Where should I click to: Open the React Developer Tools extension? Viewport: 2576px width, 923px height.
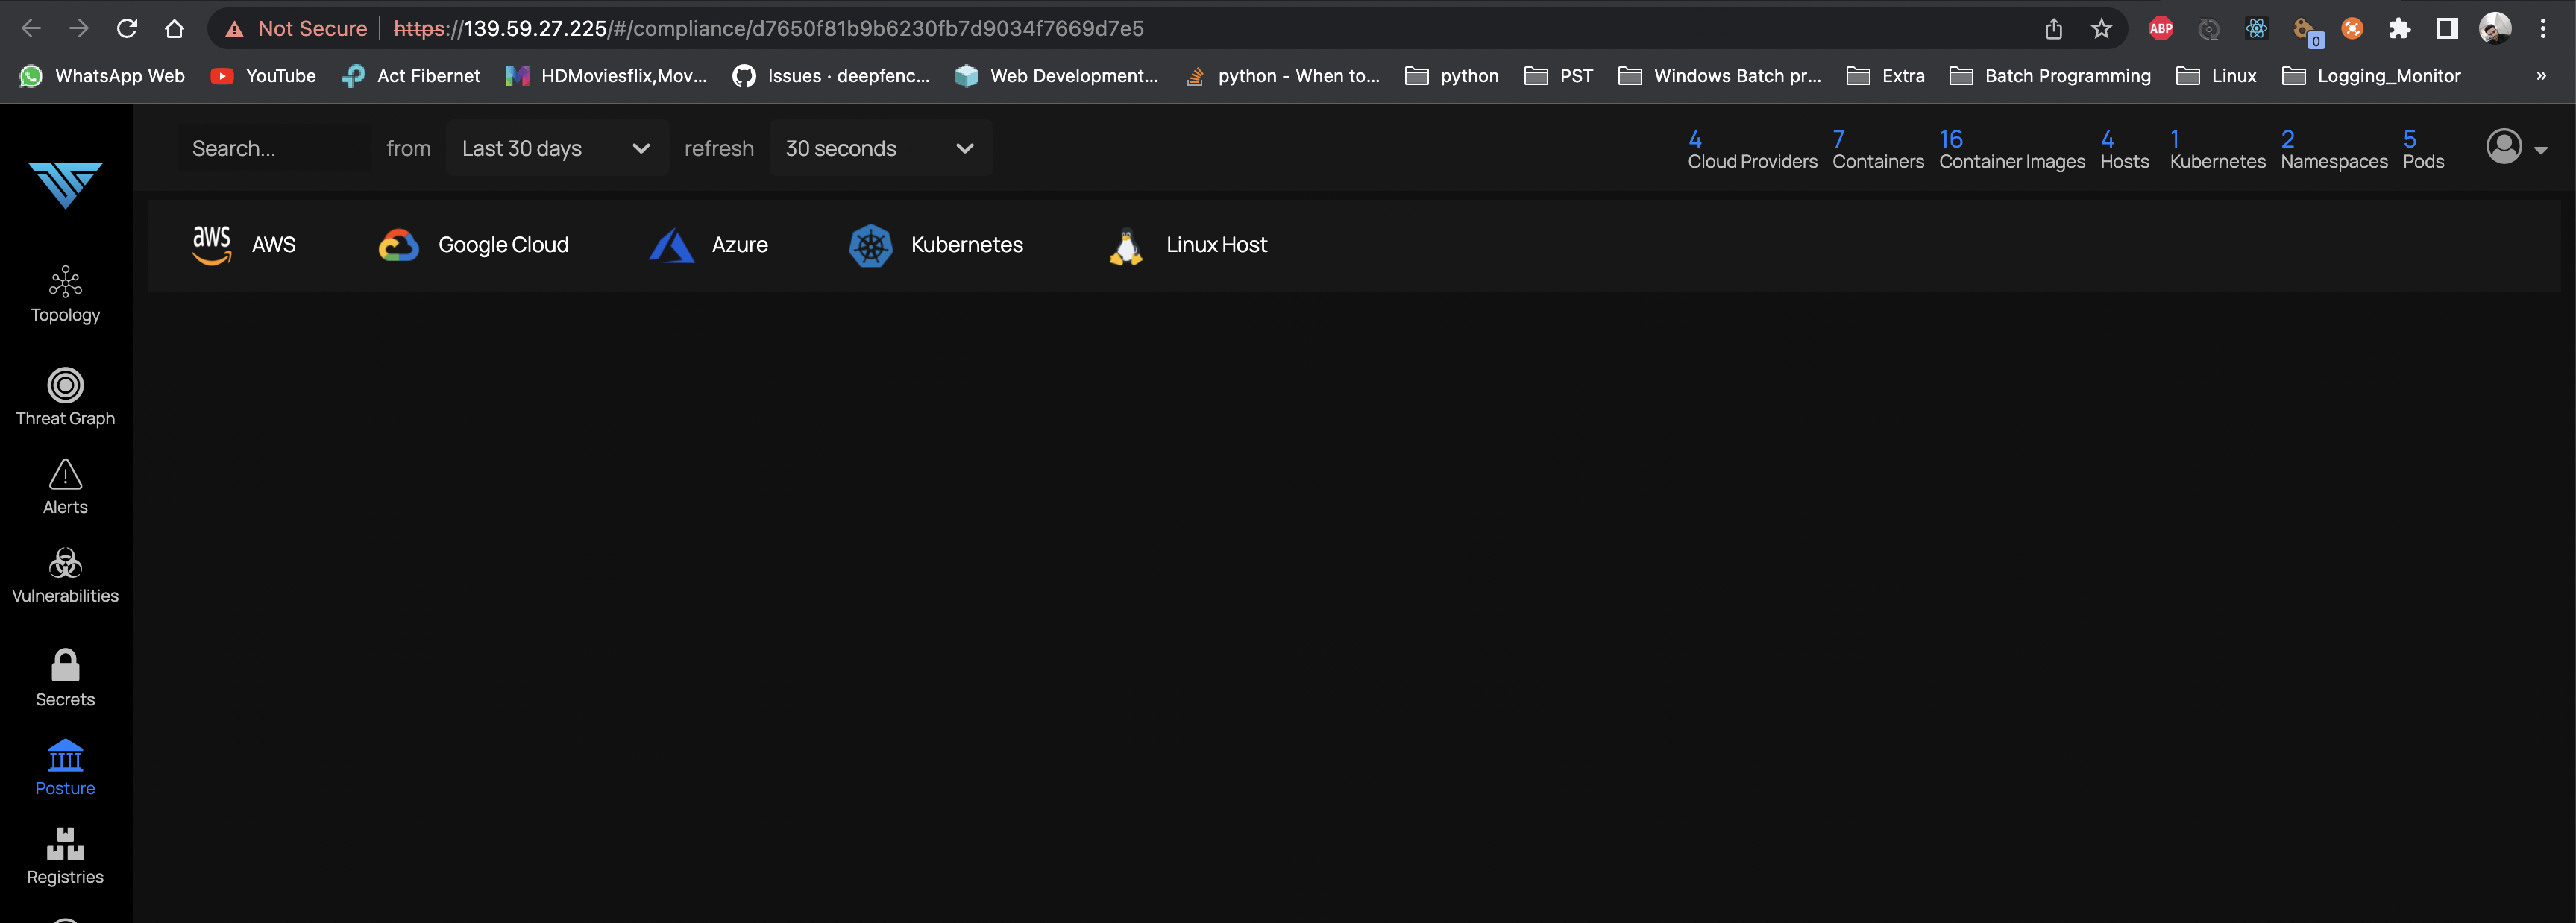point(2256,28)
